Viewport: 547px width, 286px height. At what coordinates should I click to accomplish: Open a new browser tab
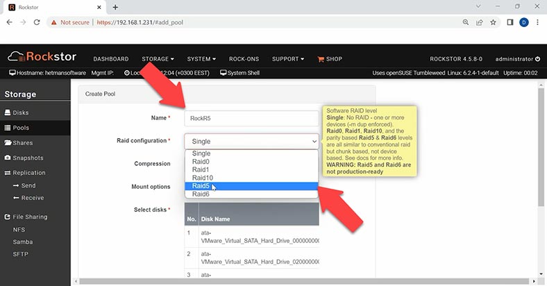click(x=115, y=7)
